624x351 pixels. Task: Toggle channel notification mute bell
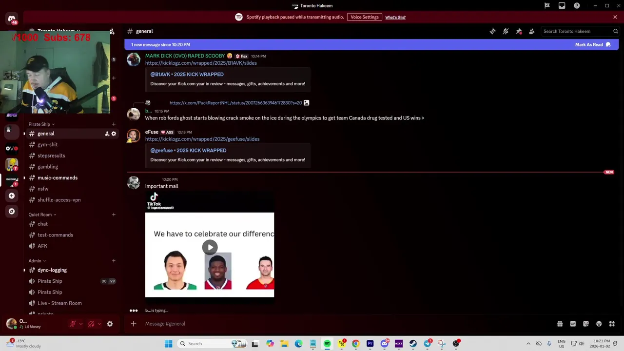click(506, 31)
